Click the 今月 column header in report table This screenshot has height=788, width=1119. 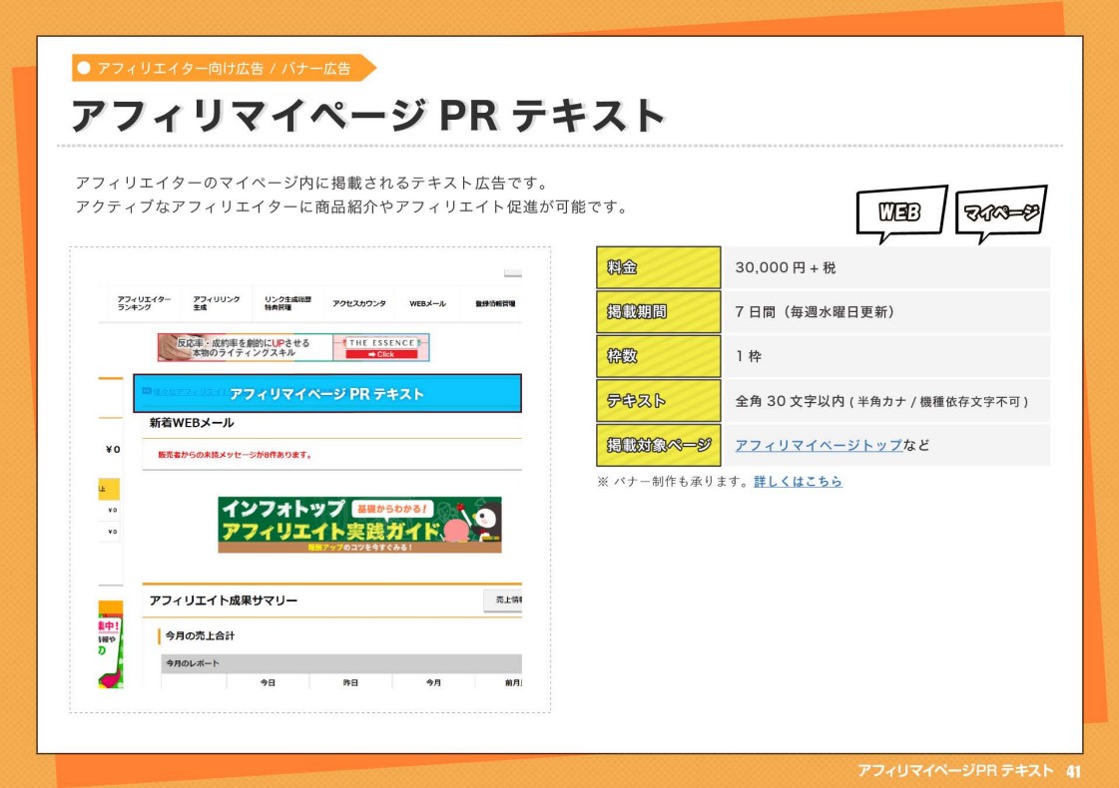pyautogui.click(x=433, y=682)
